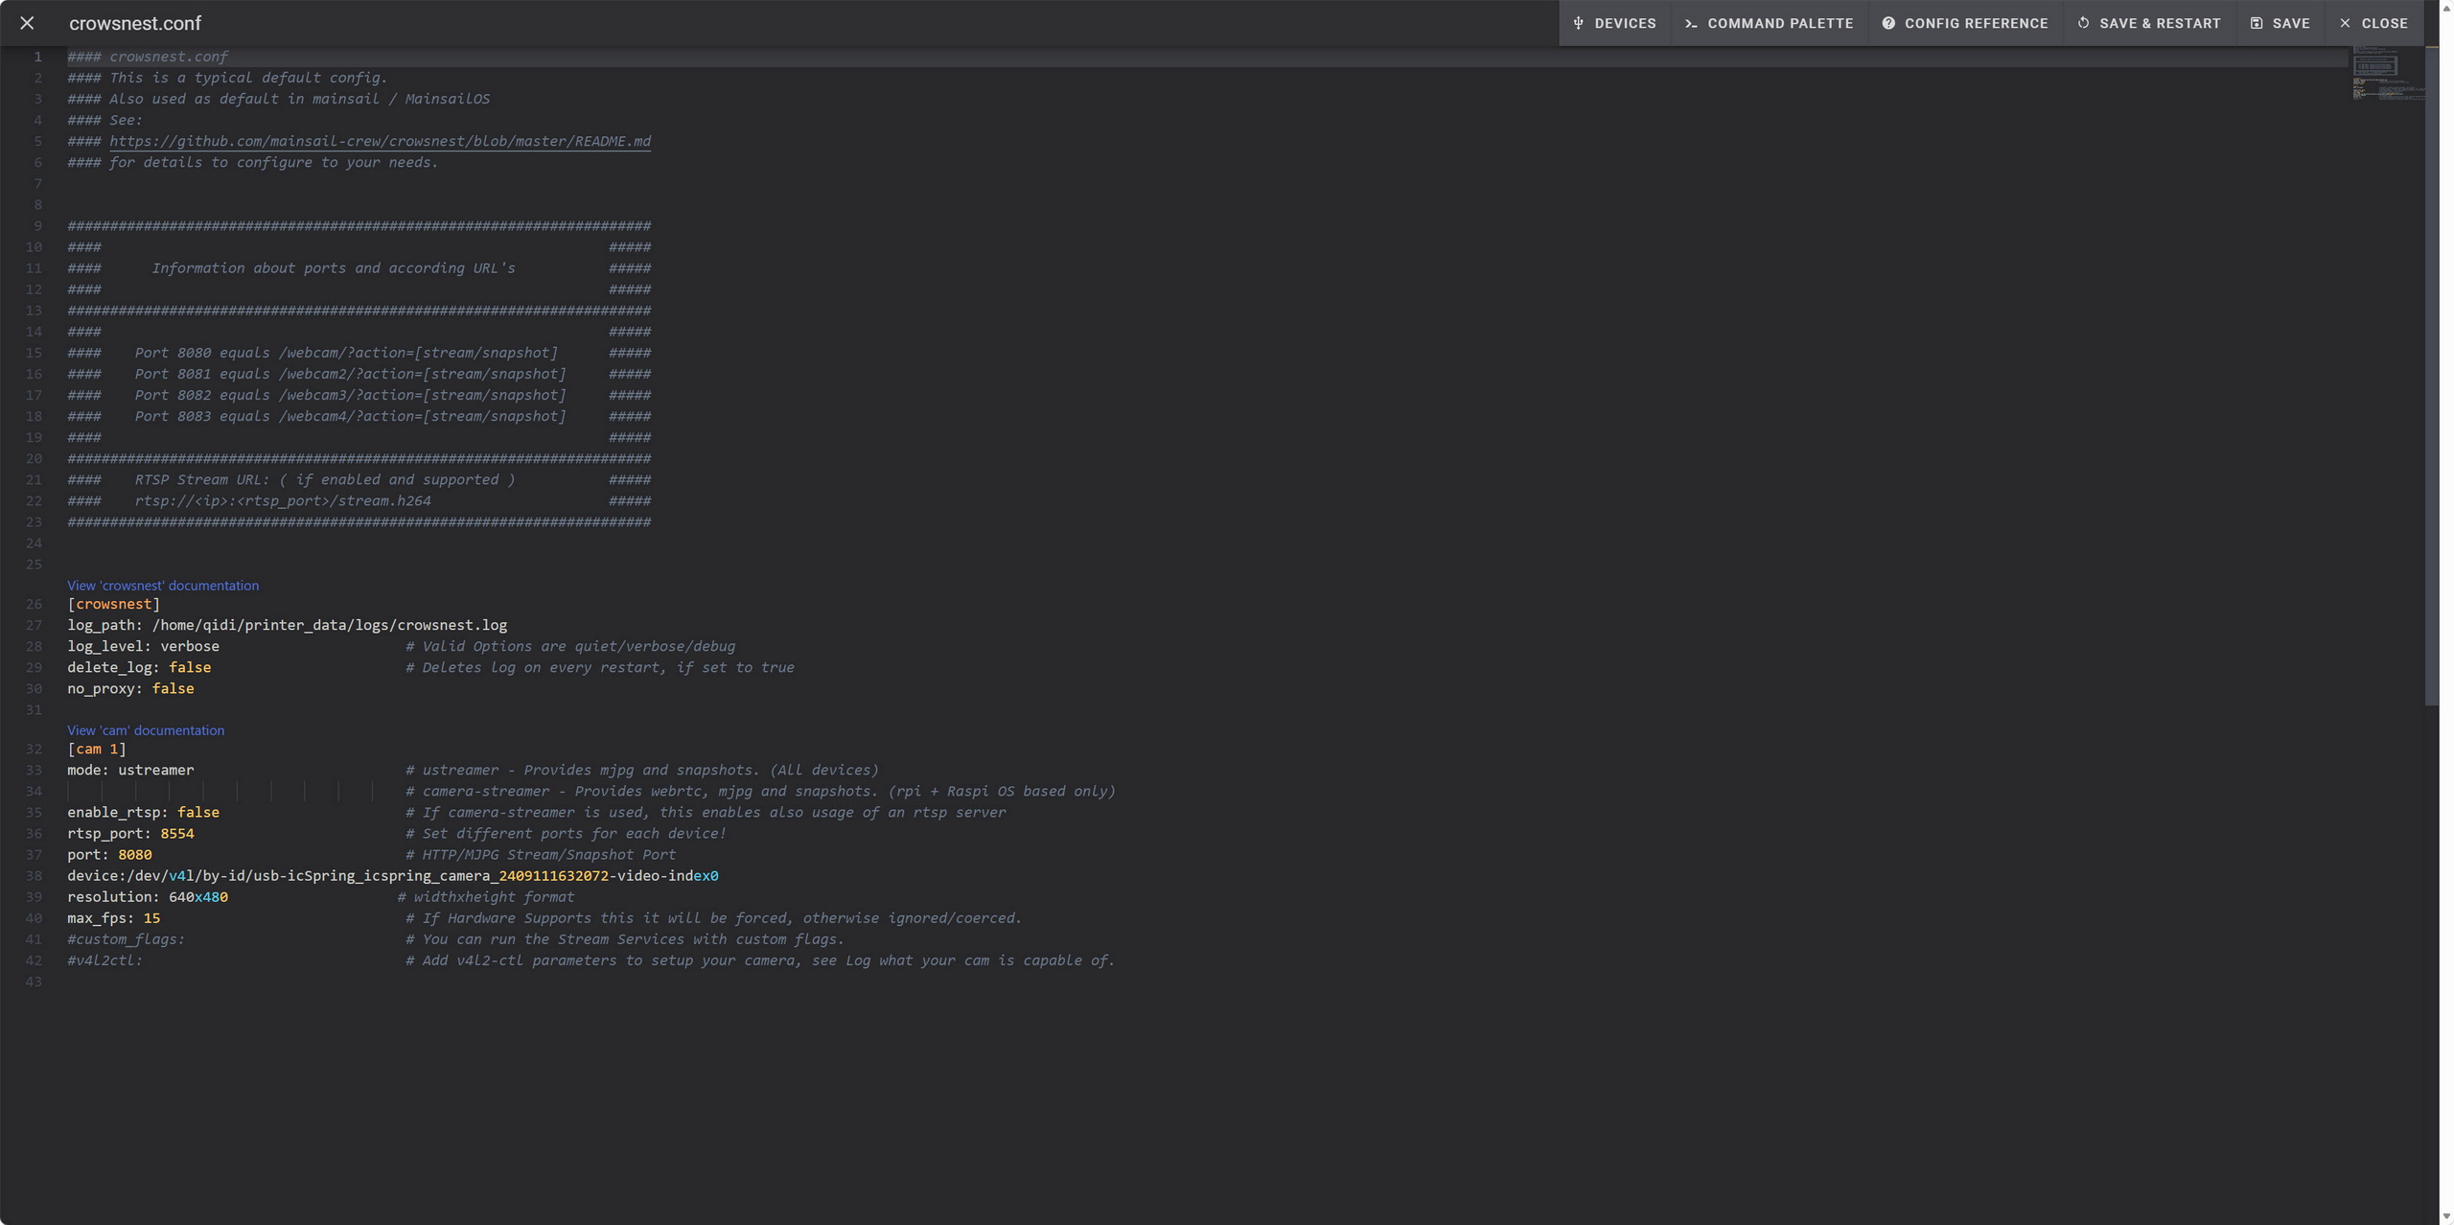Click the [cam 1] section header
The height and width of the screenshot is (1225, 2454).
tap(97, 749)
